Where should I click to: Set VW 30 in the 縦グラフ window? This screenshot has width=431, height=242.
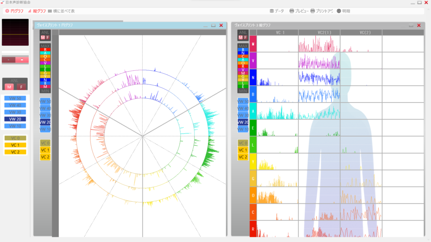243,115
